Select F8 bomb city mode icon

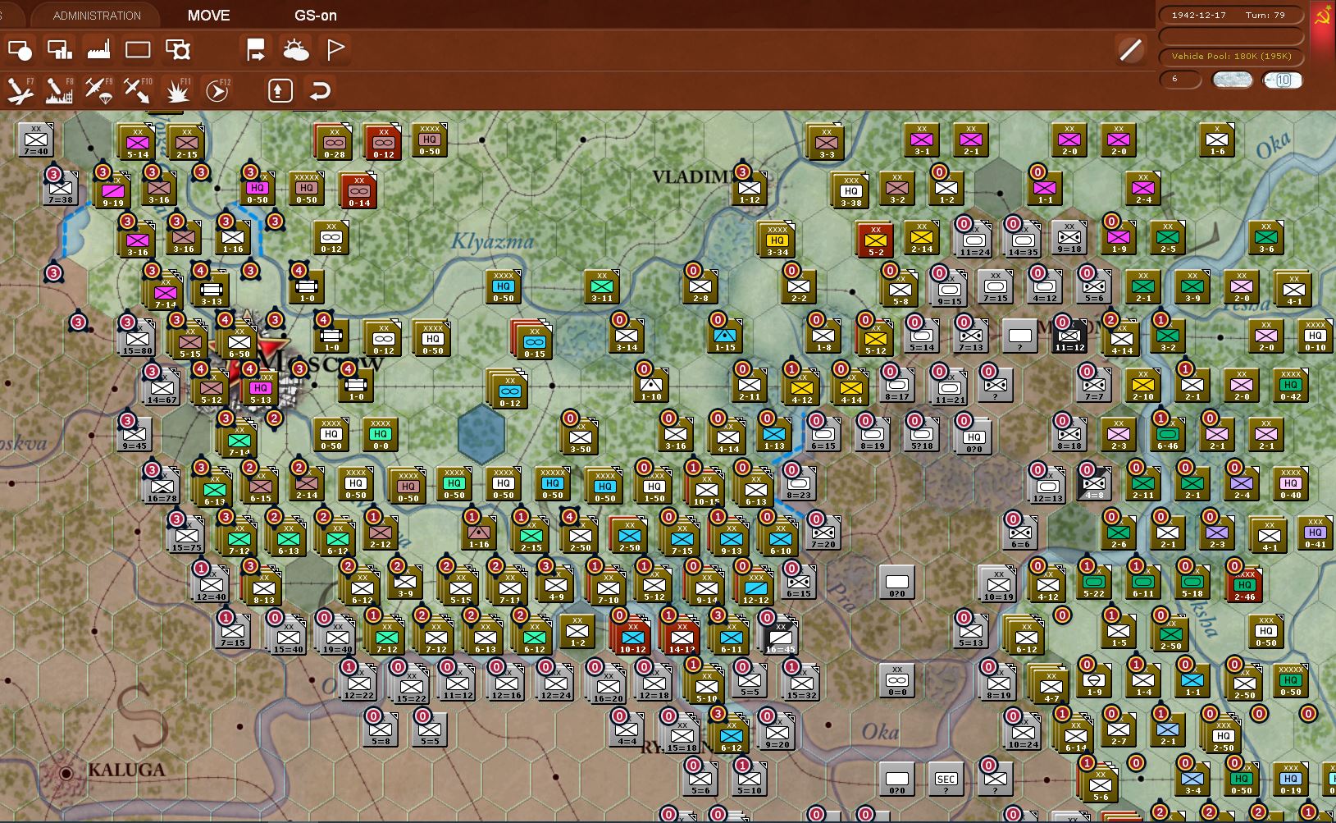coord(59,90)
